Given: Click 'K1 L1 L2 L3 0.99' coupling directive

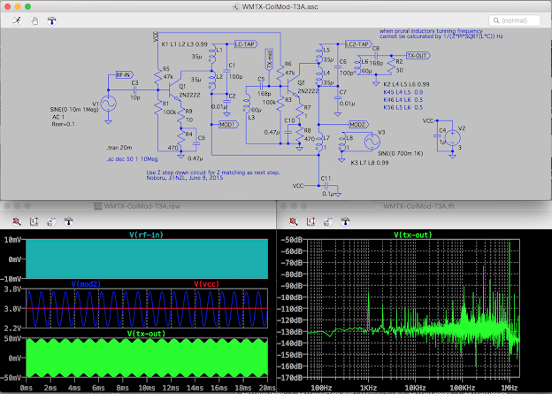Looking at the screenshot, I should pos(185,44).
